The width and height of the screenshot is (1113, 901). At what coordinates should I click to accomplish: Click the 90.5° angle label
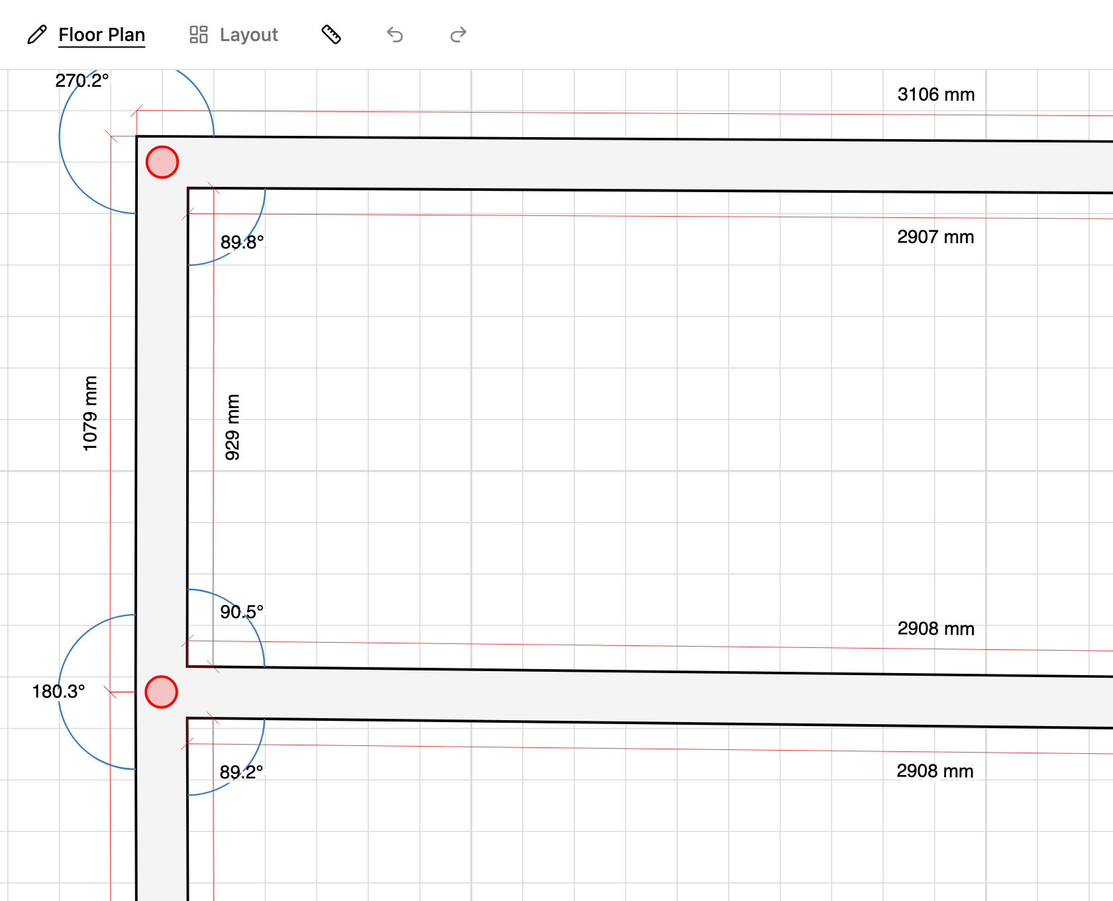click(x=242, y=611)
